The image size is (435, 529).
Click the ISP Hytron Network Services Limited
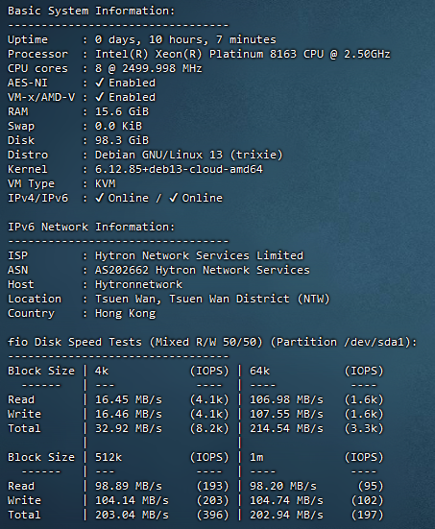tap(199, 255)
